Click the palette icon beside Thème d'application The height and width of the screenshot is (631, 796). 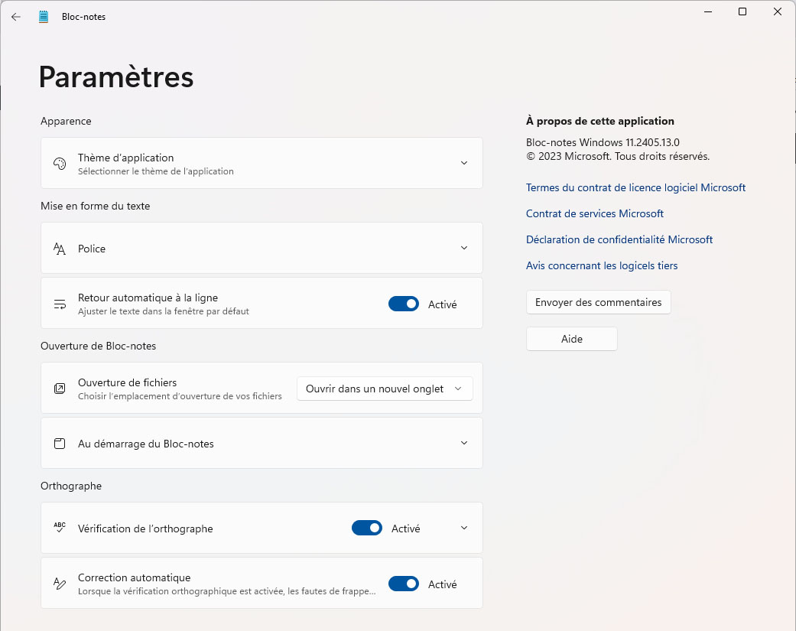tap(60, 164)
